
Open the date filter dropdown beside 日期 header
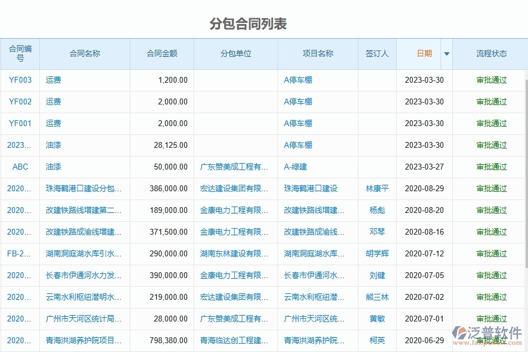click(x=446, y=53)
